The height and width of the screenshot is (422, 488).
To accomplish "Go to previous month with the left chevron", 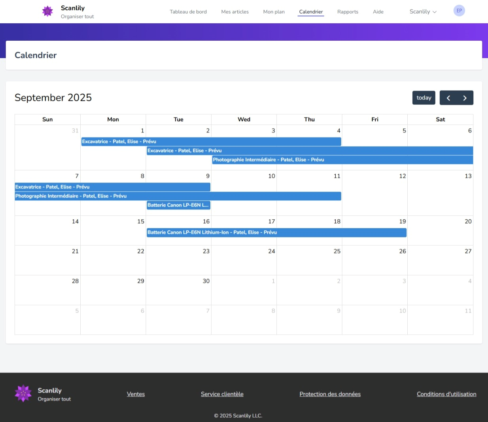I will pyautogui.click(x=448, y=97).
